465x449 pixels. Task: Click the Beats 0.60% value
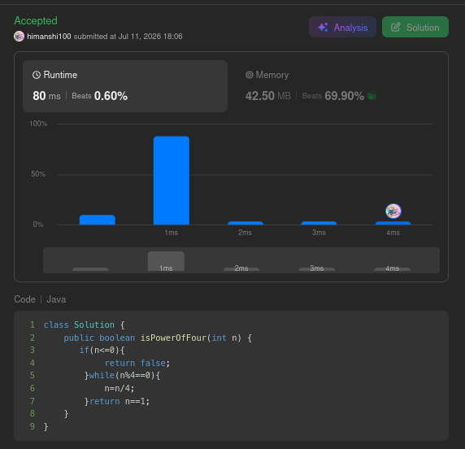click(x=100, y=95)
